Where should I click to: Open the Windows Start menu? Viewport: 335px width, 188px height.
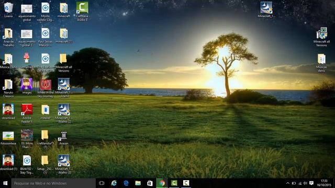pyautogui.click(x=6, y=183)
